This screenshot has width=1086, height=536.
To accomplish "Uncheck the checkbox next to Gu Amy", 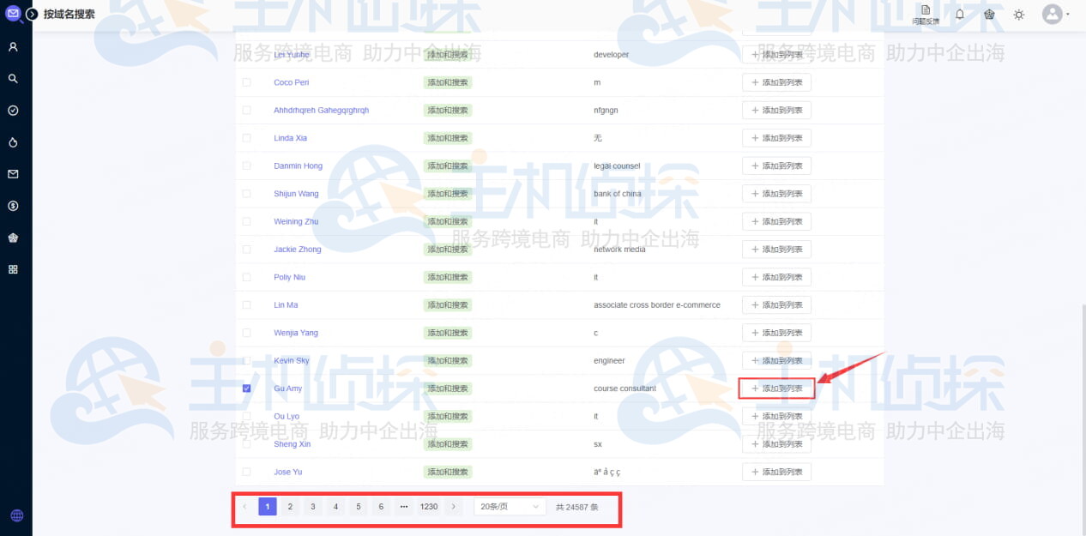I will click(246, 388).
